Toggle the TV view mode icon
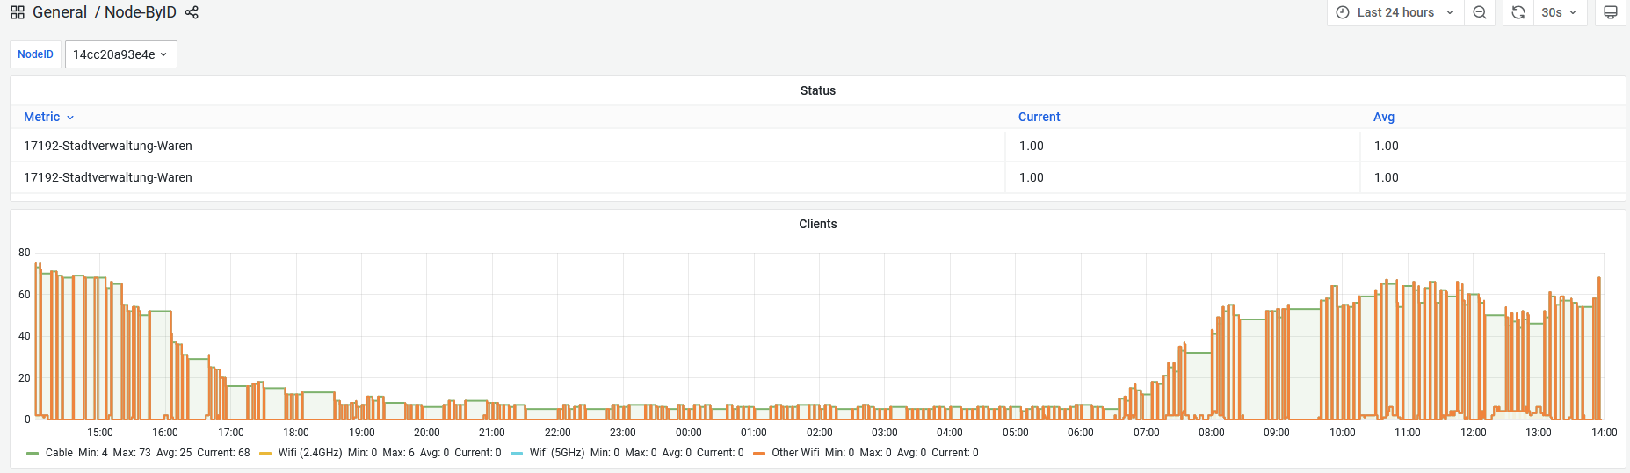The image size is (1630, 473). point(1611,12)
